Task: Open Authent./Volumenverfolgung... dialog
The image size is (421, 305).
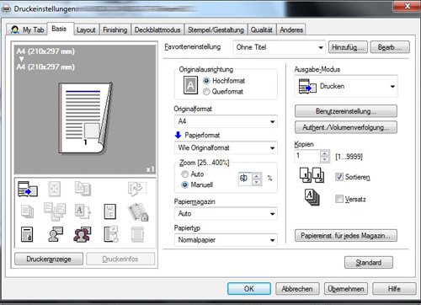Action: (x=346, y=127)
